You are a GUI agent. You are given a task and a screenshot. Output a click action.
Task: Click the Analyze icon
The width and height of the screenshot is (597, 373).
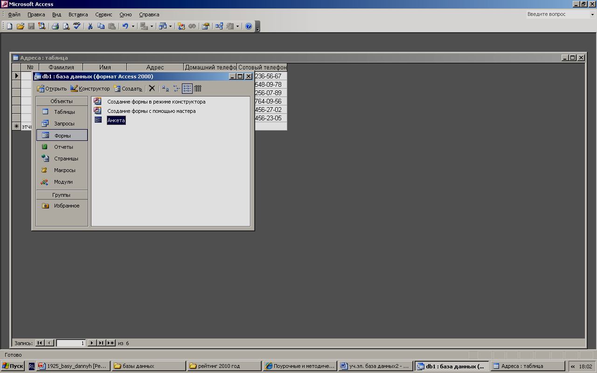(163, 26)
